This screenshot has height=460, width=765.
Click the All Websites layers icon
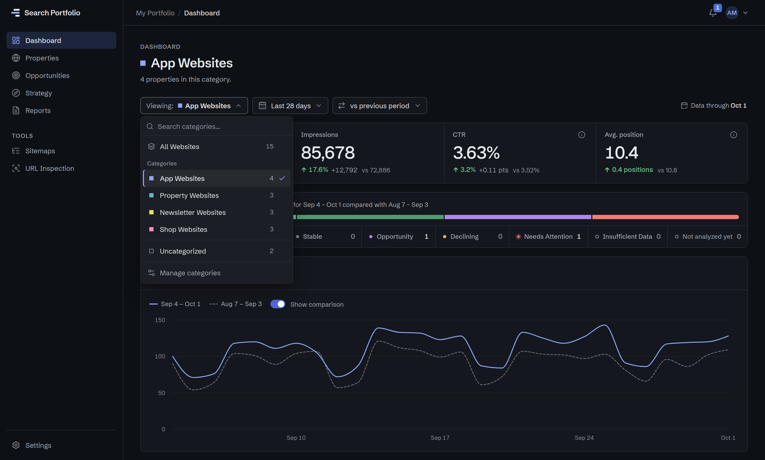click(x=151, y=146)
